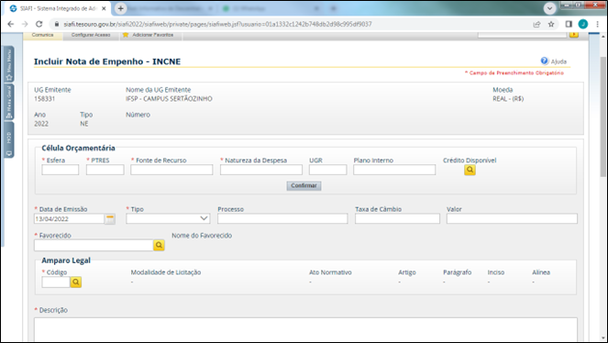Click the Plano Interno input field
This screenshot has width=608, height=343.
(394, 170)
